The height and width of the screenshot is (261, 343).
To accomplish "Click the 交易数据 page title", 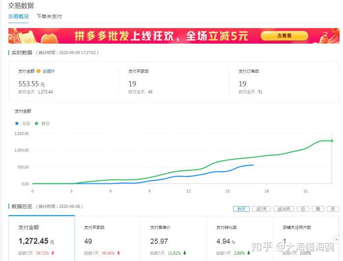I will (x=21, y=5).
